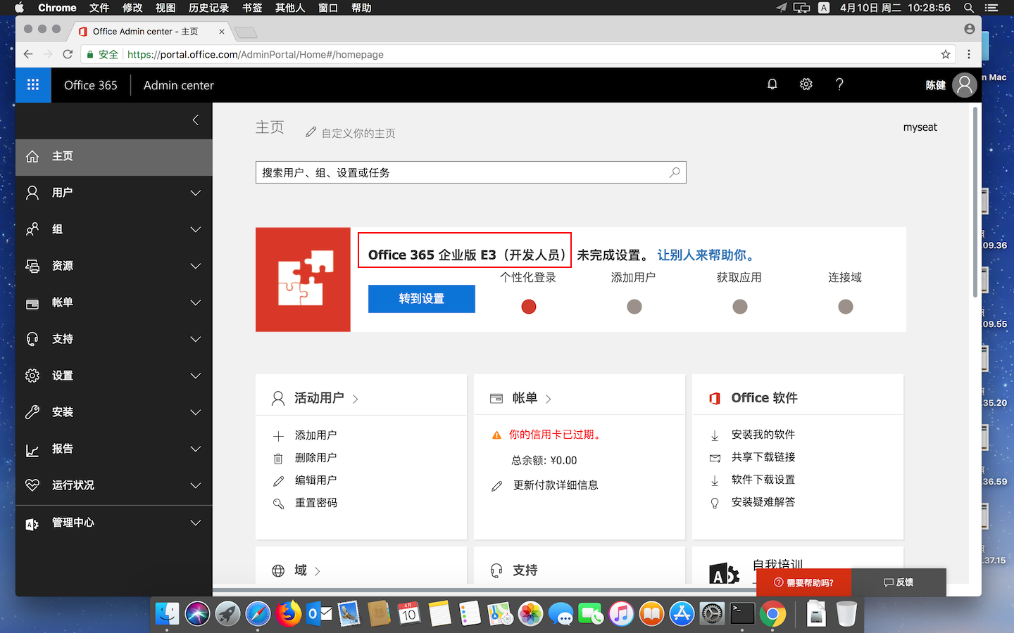
Task: Click the mail icon beside 共享下载链接
Action: pos(715,458)
